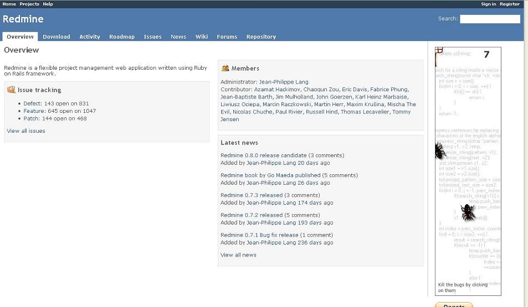The image size is (528, 307).
Task: Go to the Activity tab
Action: click(x=90, y=37)
